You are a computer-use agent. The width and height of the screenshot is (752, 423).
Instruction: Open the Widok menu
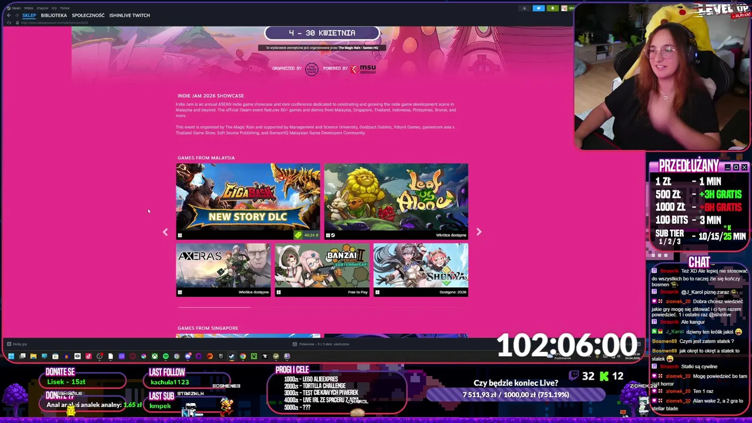(x=29, y=8)
